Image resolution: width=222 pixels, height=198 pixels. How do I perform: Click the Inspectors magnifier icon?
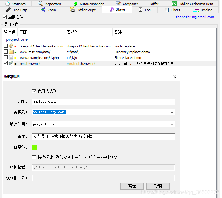pyautogui.click(x=40, y=4)
